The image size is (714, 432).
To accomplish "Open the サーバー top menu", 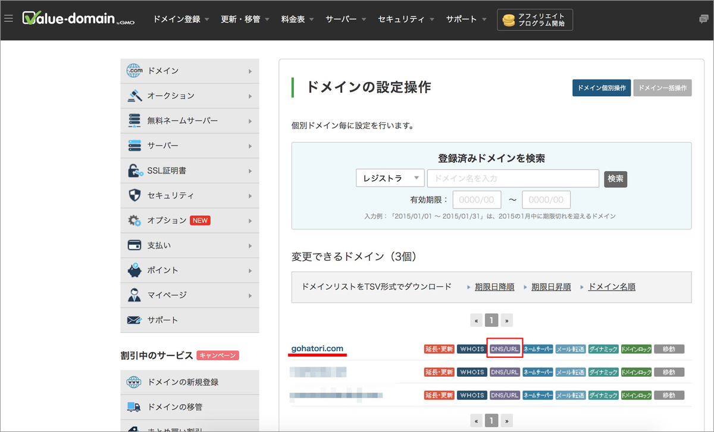I will point(345,19).
